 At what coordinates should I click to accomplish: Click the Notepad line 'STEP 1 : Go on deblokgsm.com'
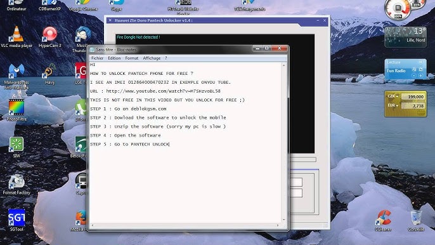(128, 109)
